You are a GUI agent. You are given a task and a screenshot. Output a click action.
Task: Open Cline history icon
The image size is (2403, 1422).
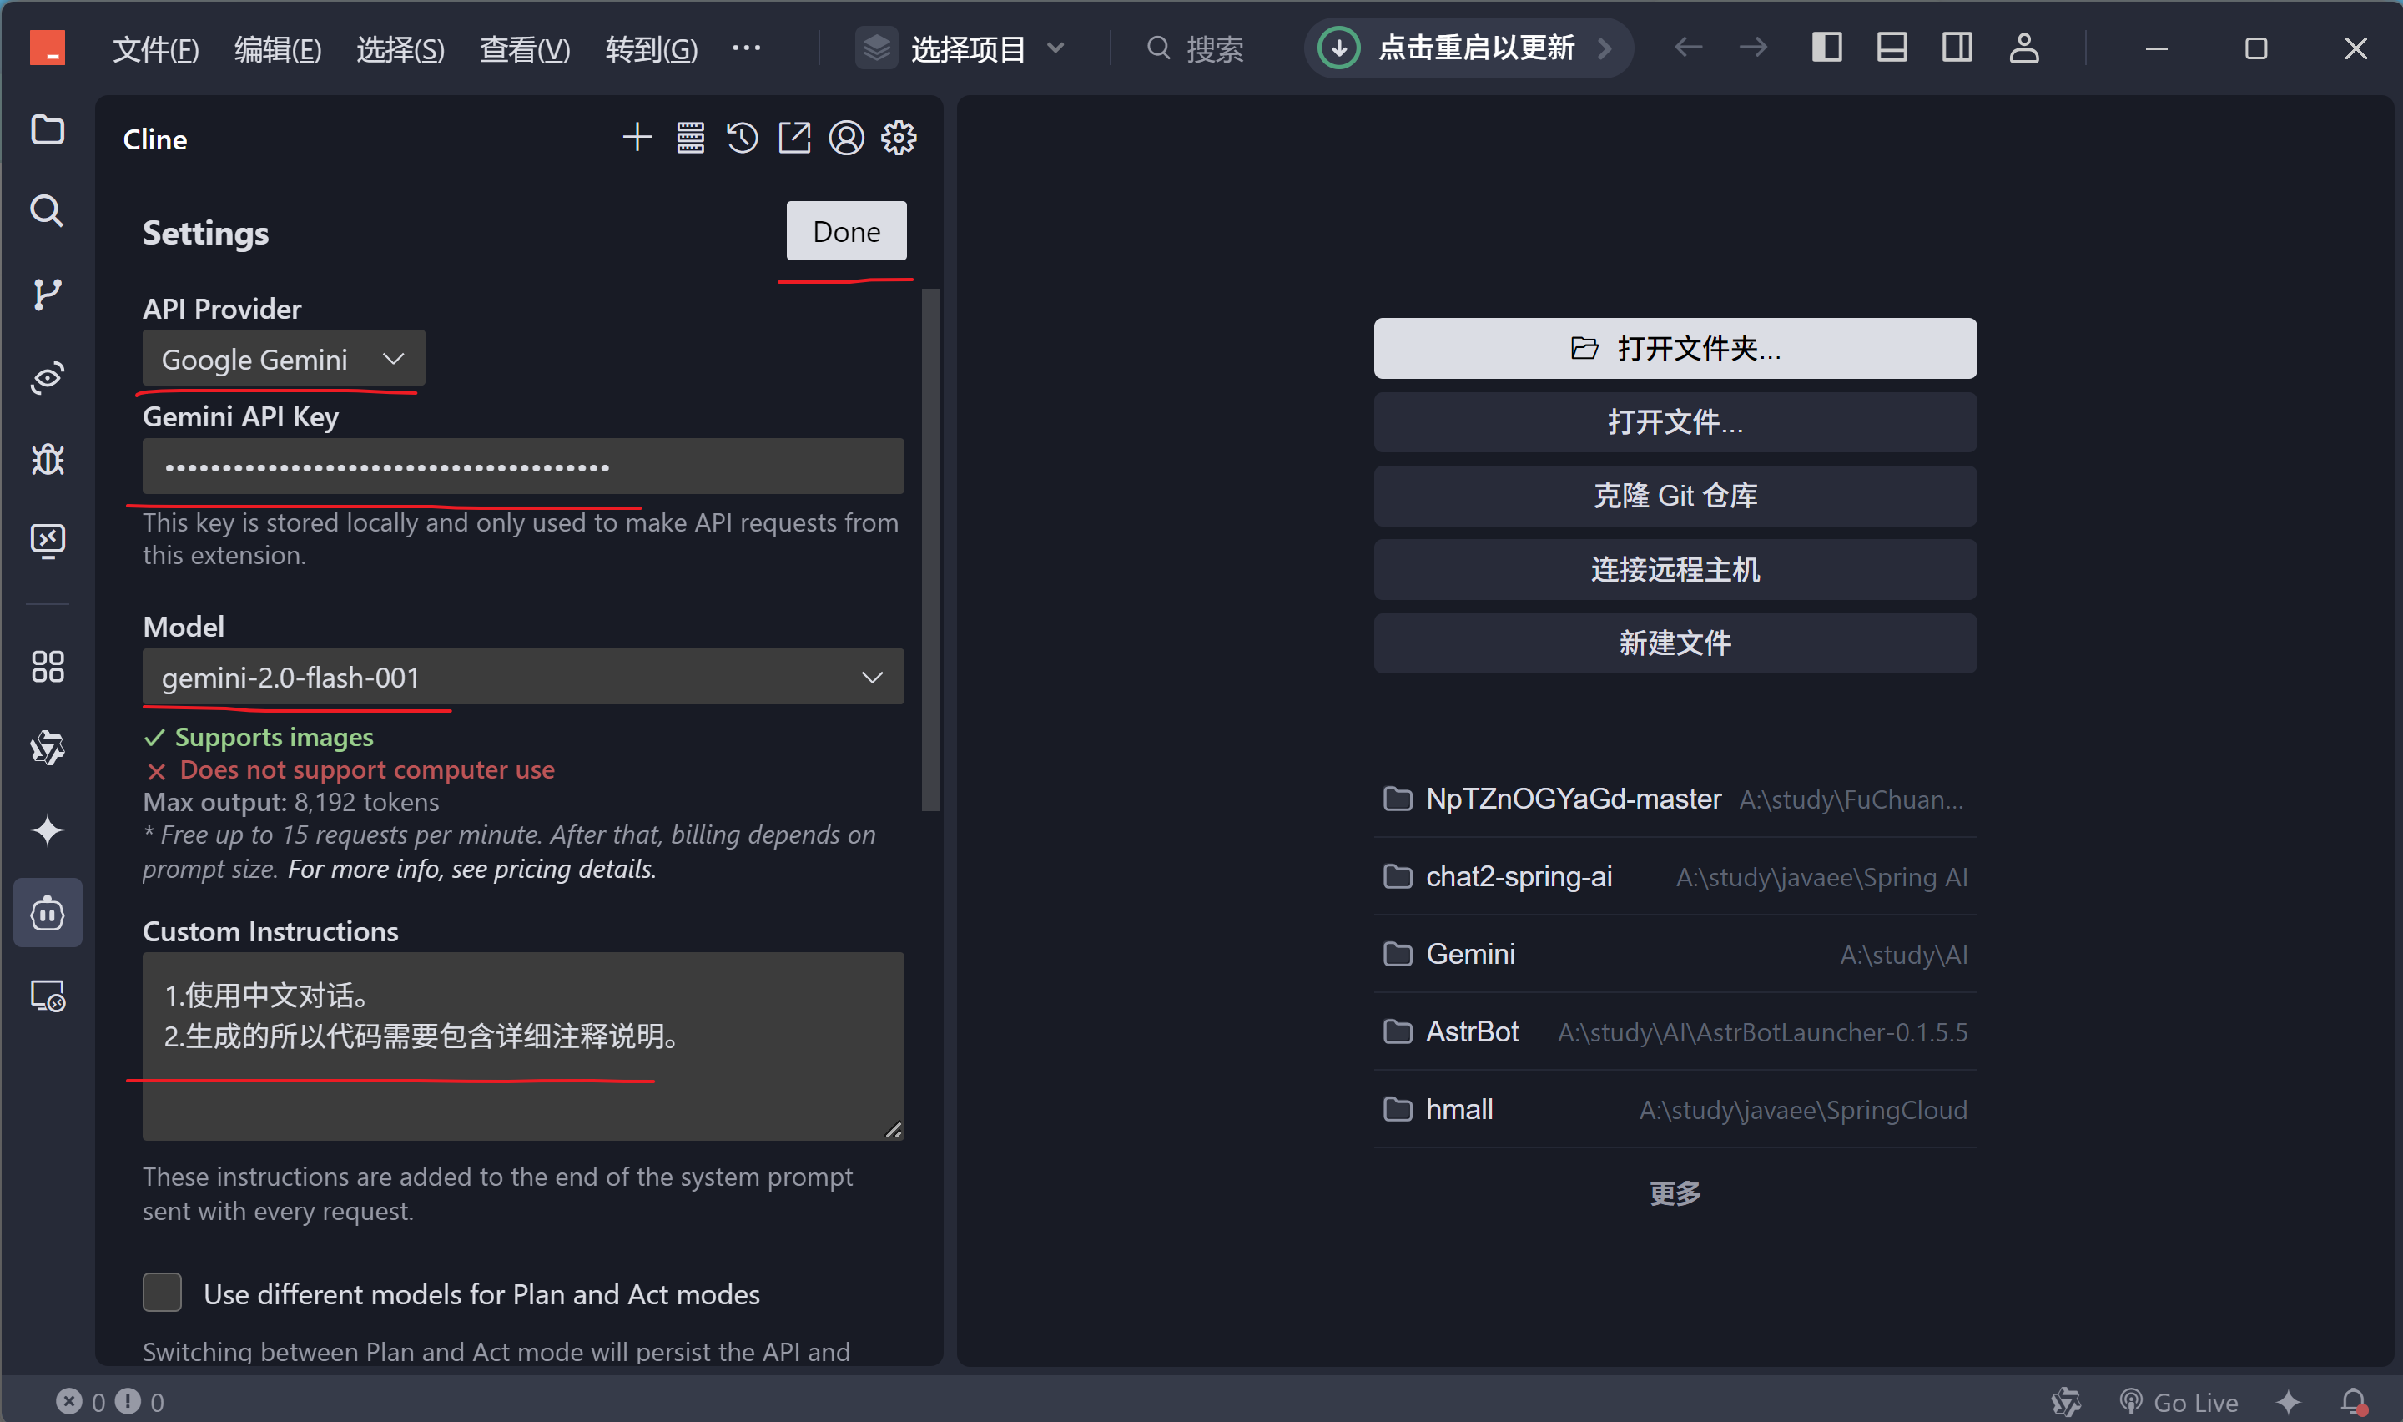coord(743,138)
